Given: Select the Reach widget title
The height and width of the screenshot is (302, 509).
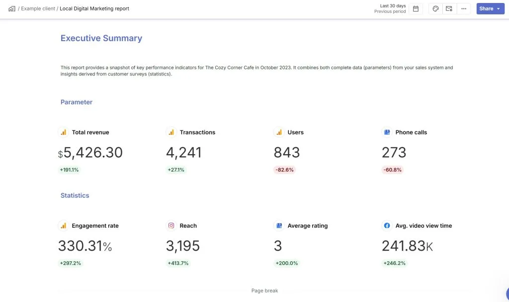Looking at the screenshot, I should 188,226.
